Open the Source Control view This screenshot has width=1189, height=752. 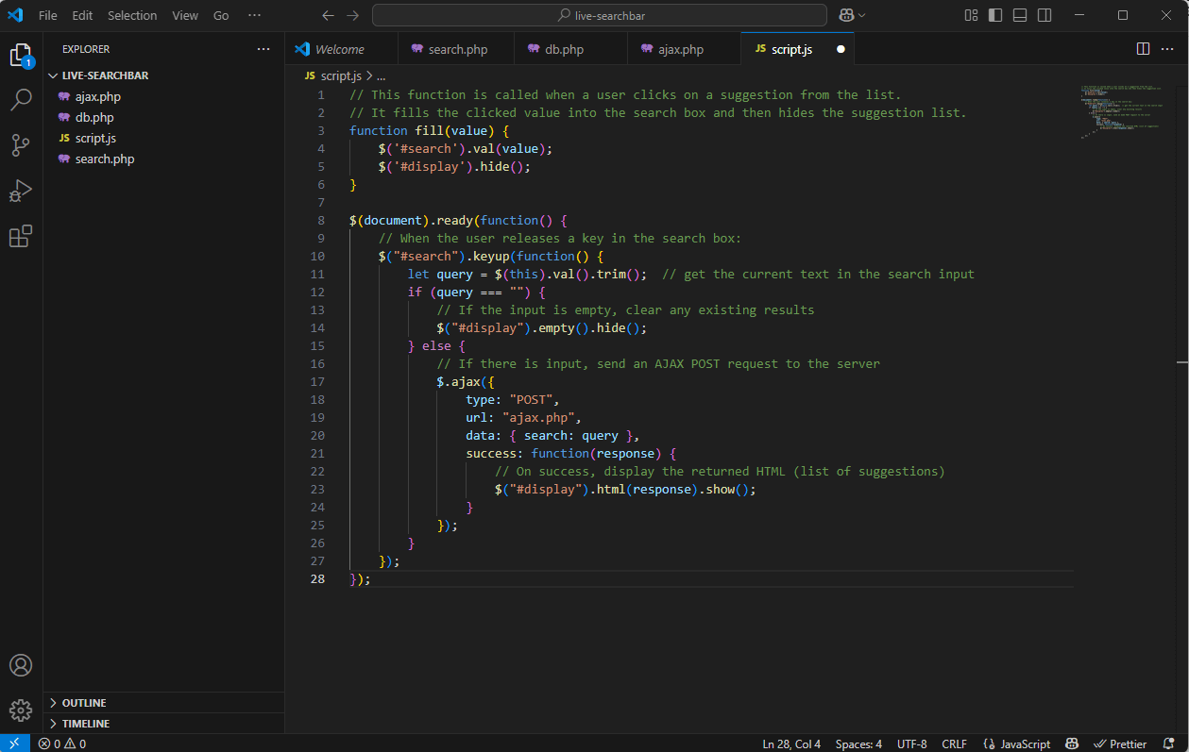pos(21,146)
